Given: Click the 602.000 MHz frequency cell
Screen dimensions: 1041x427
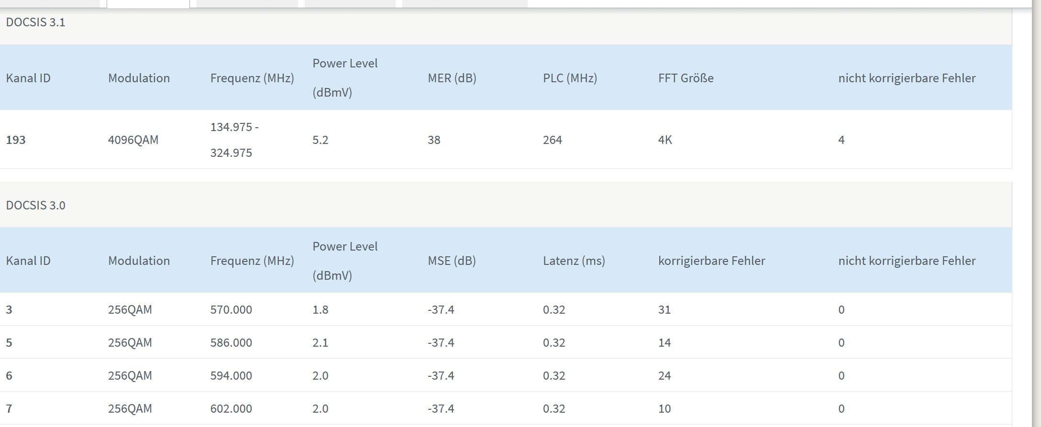Looking at the screenshot, I should tap(231, 409).
